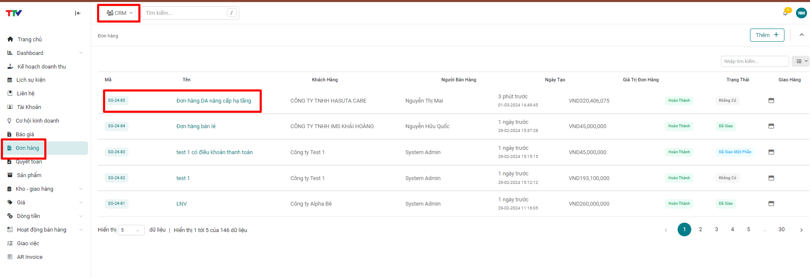
Task: Click delivery icon for order SO-24-81
Action: click(x=771, y=203)
